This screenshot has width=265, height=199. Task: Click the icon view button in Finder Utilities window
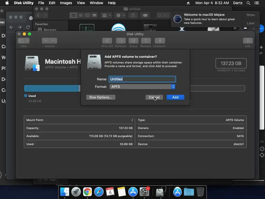[73, 15]
